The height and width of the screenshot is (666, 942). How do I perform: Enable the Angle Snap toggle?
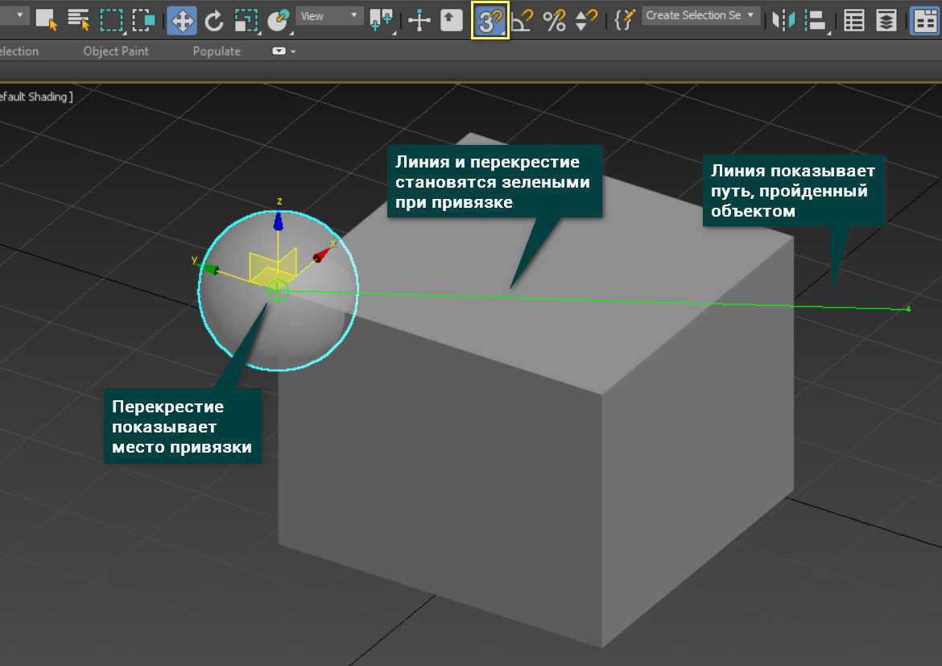523,20
